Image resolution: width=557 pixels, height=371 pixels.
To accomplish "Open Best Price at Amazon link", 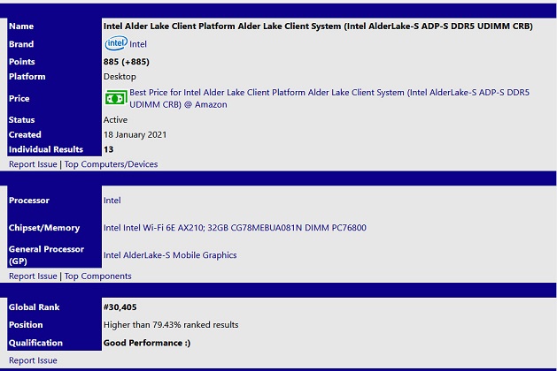I will [x=329, y=99].
